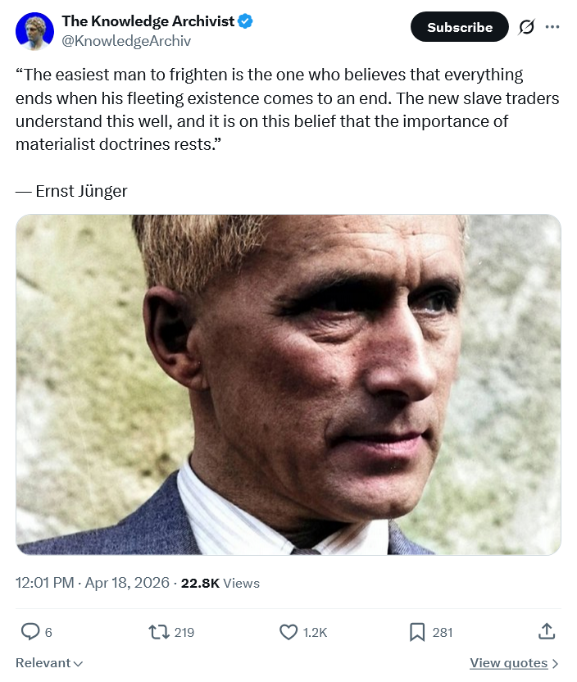The image size is (577, 682).
Task: Click The Knowledge Archivist display name
Action: coord(148,21)
